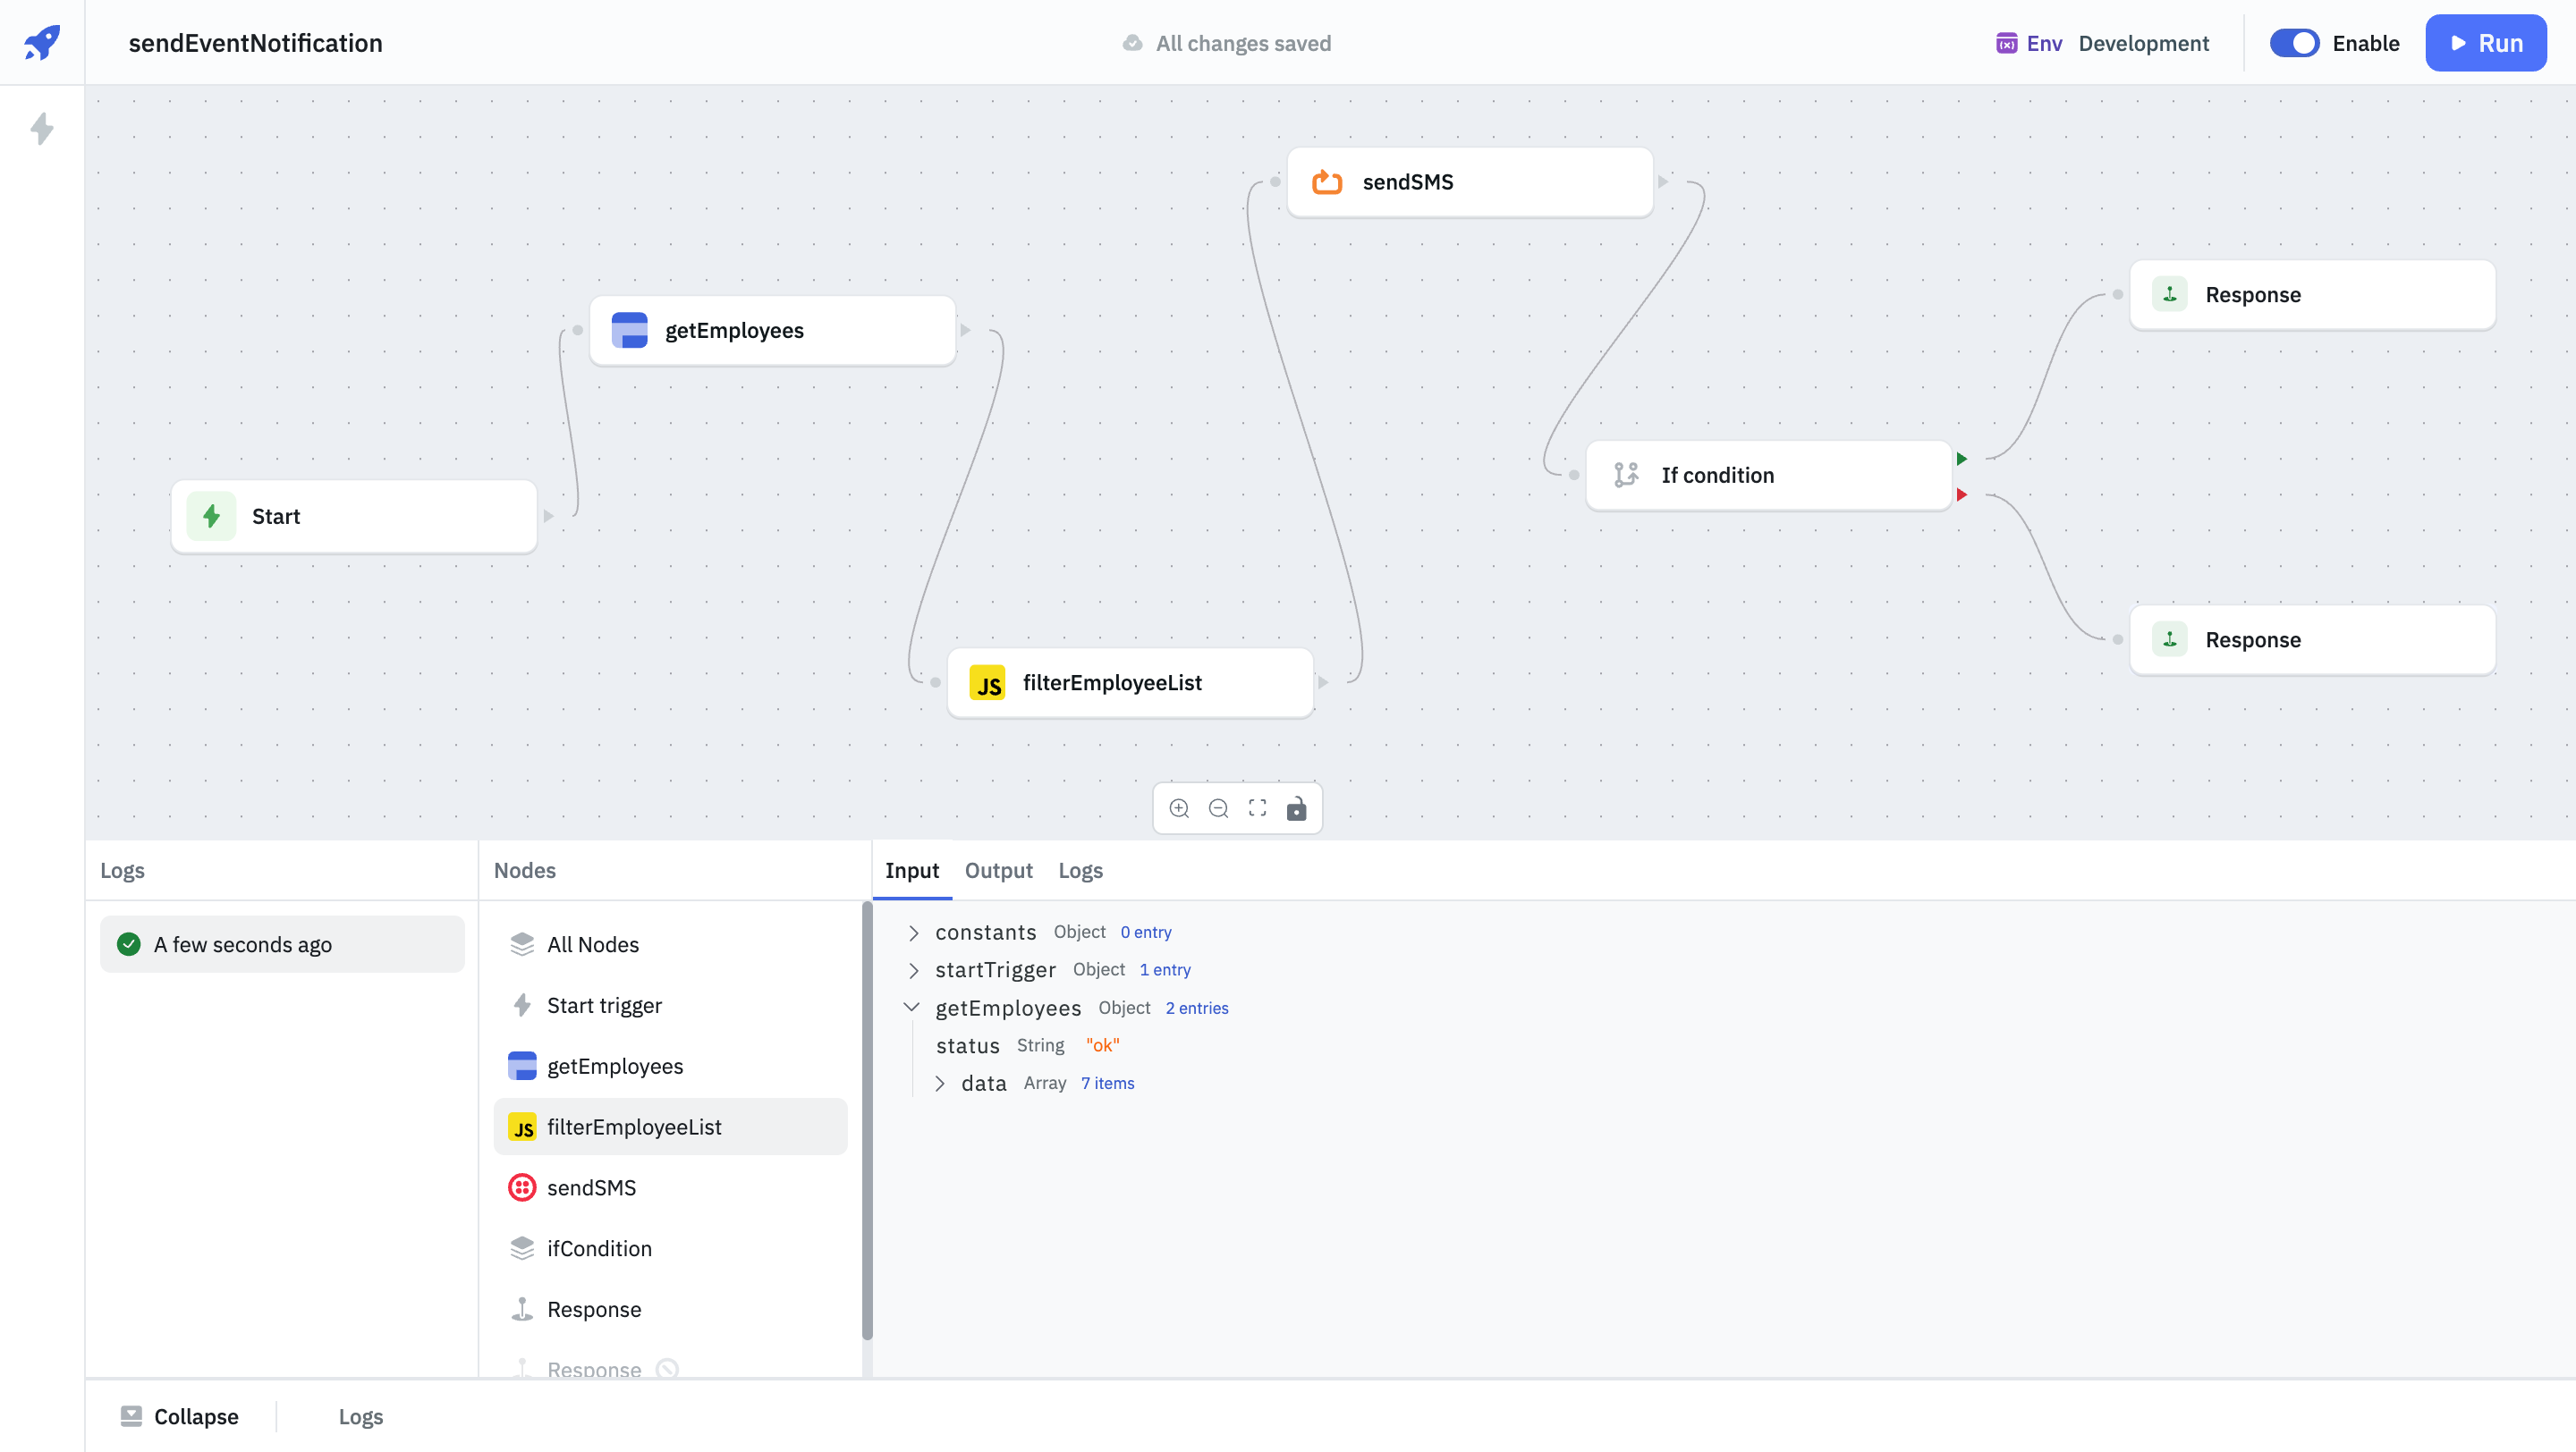Screen dimensions: 2576x1452
Task: Click the Response node icon in upper right
Action: click(x=2171, y=293)
